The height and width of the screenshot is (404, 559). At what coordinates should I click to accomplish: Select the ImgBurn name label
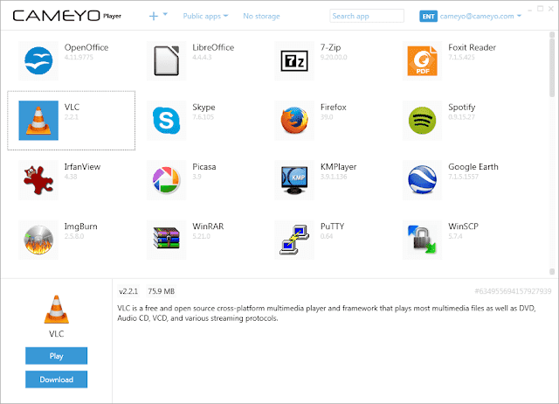coord(80,226)
